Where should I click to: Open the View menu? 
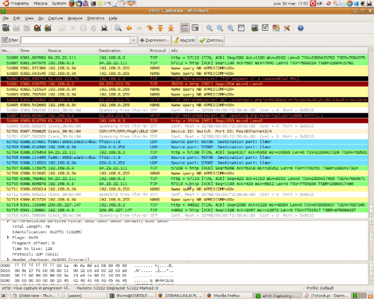pos(30,18)
